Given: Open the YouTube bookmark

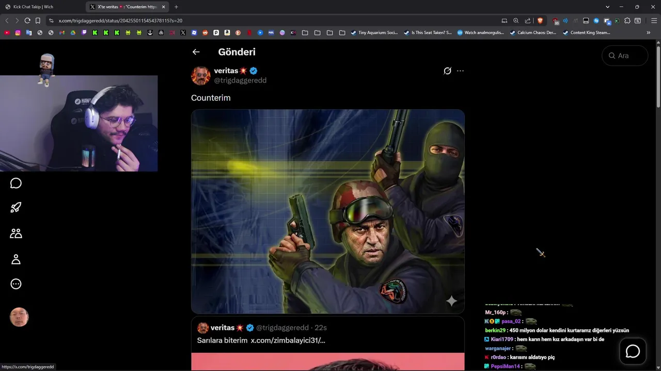Looking at the screenshot, I should coord(7,32).
